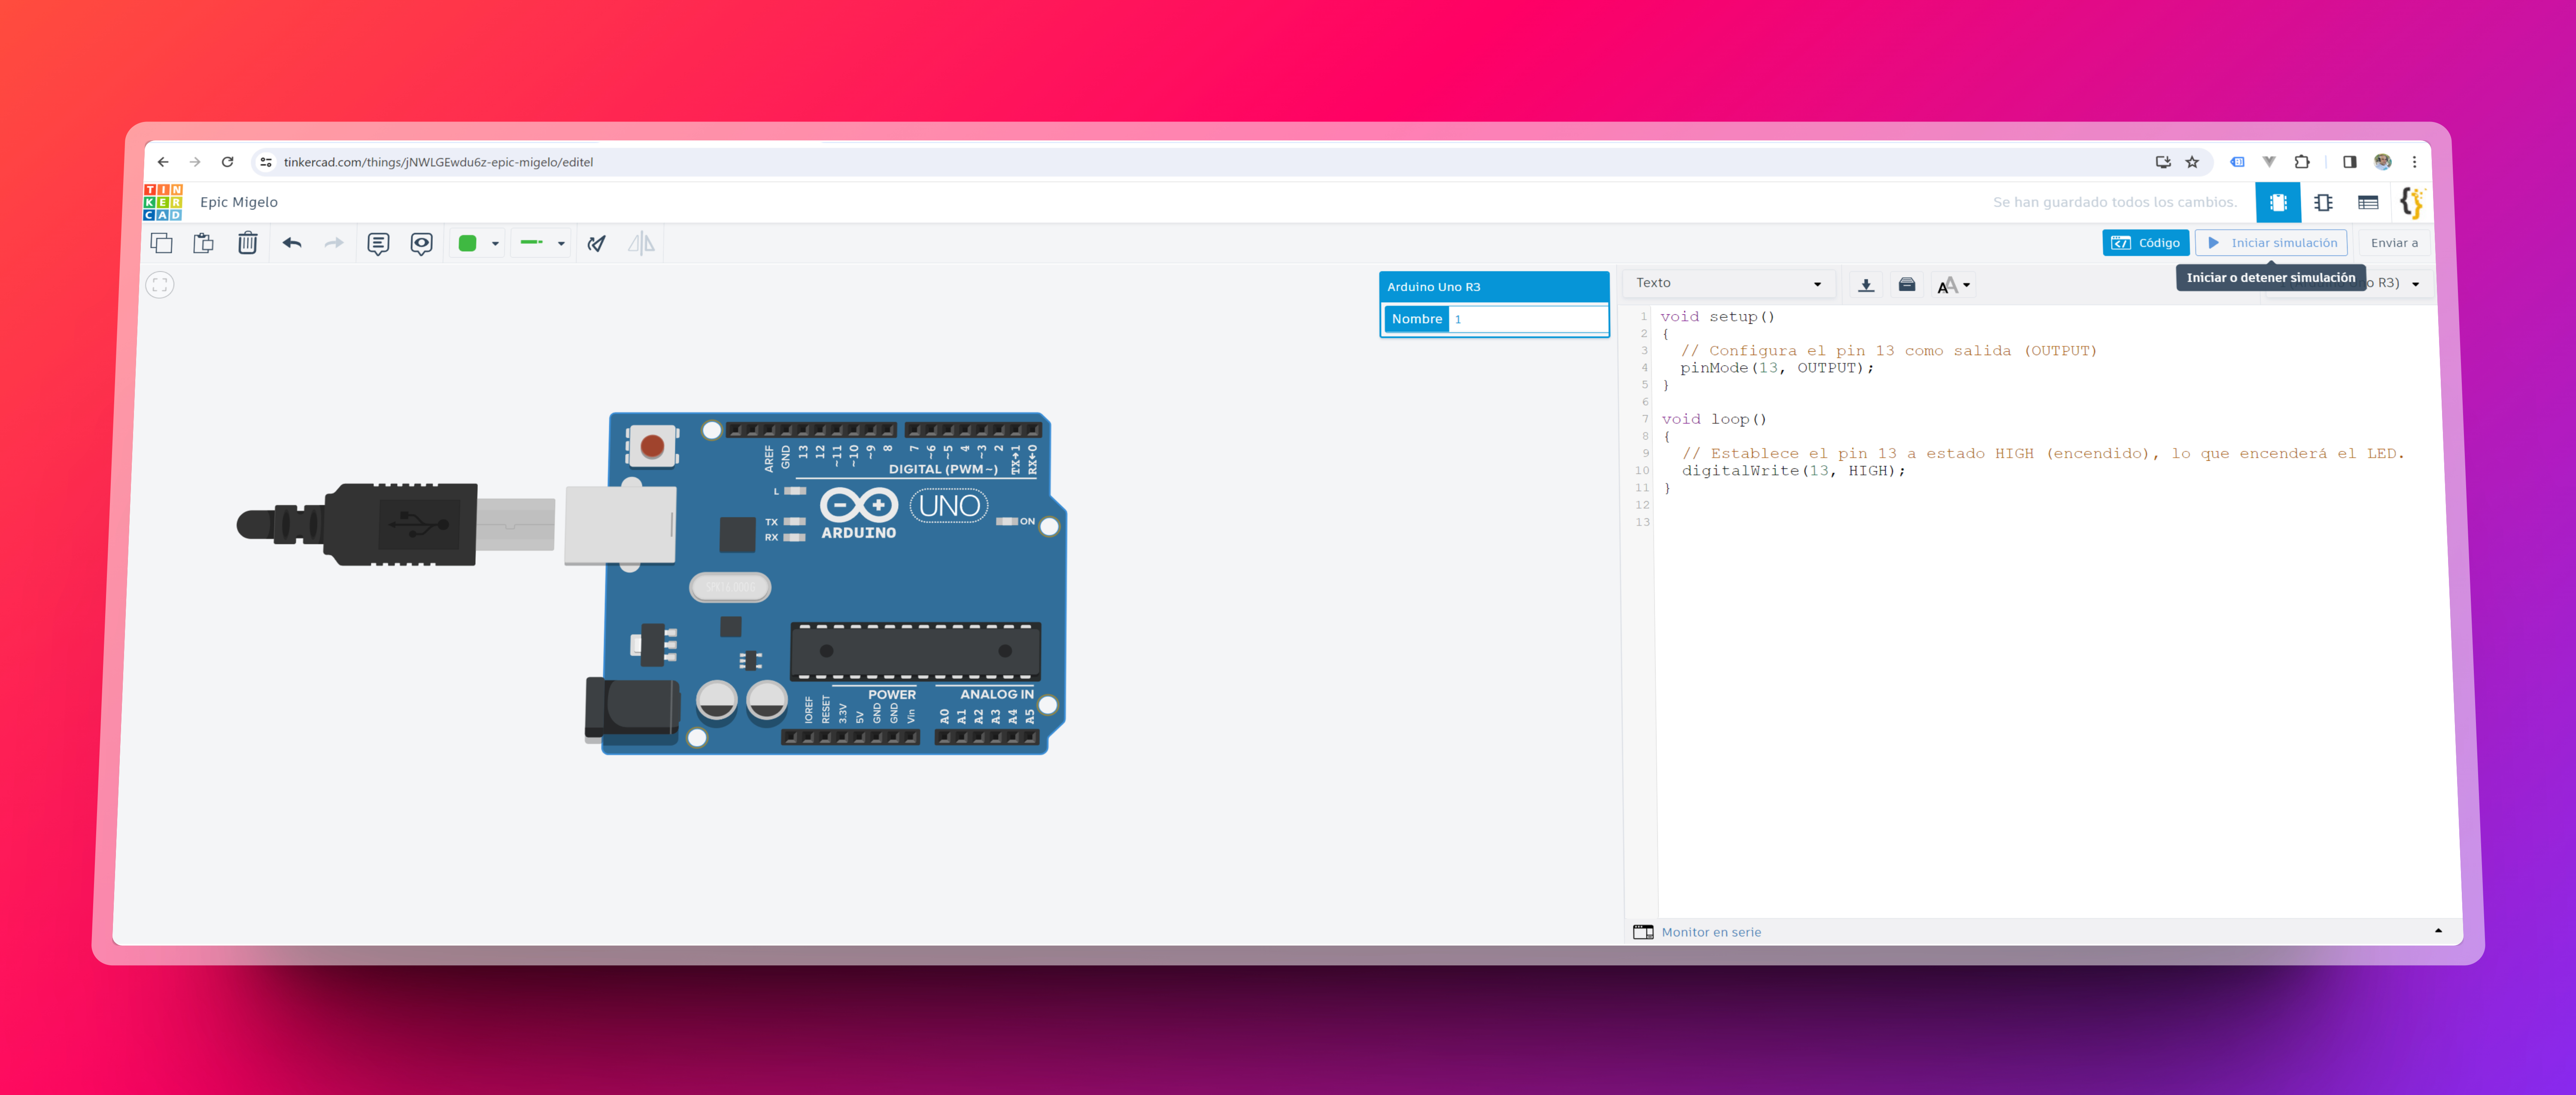Screen dimensions: 2576x1095
Task: Click the void setup() line
Action: tap(1718, 317)
